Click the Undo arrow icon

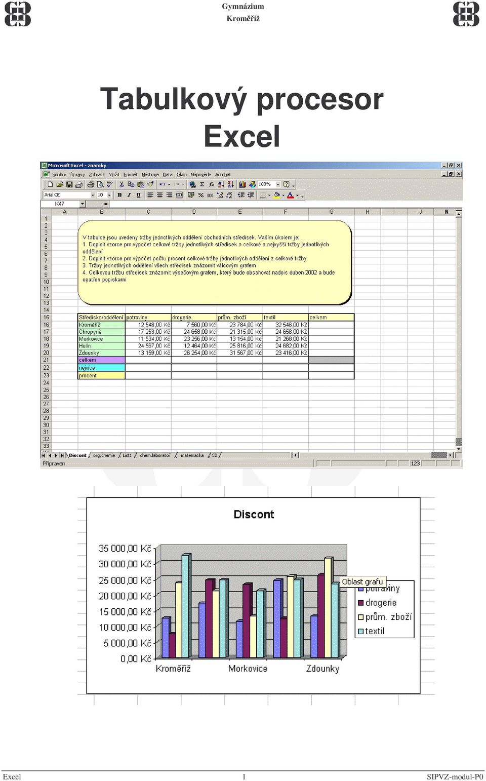point(162,184)
